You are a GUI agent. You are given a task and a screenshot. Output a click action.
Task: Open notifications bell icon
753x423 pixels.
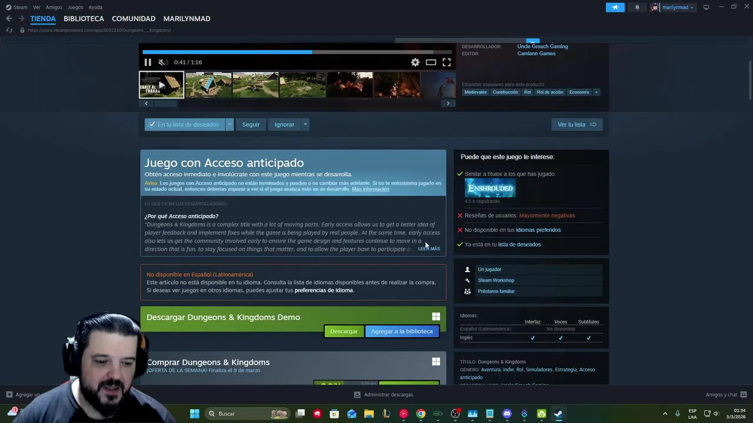[x=637, y=7]
